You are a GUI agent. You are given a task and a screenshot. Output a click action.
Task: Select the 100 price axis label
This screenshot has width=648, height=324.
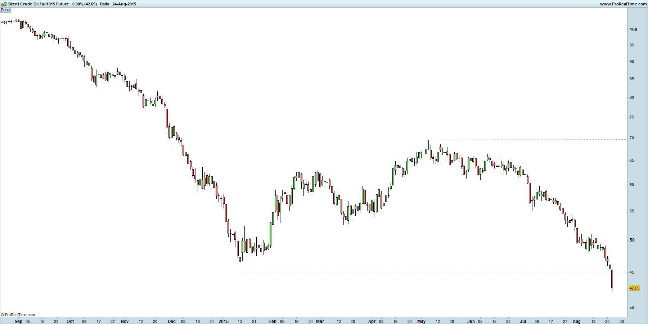[633, 30]
